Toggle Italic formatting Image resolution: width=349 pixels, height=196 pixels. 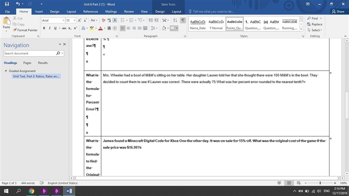50,28
